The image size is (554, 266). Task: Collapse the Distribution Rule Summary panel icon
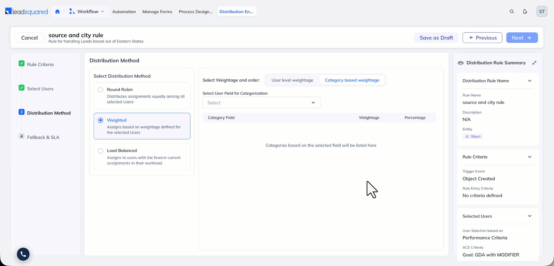pos(534,63)
